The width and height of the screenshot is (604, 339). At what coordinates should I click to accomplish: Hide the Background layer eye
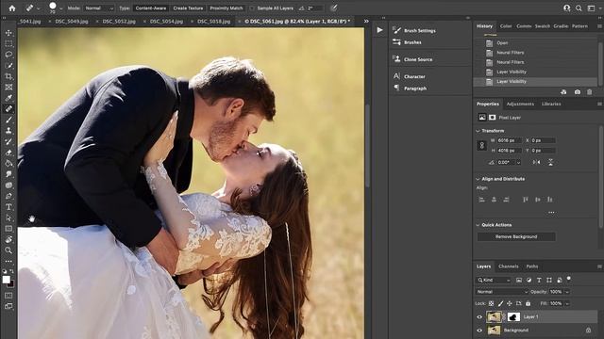pos(479,331)
